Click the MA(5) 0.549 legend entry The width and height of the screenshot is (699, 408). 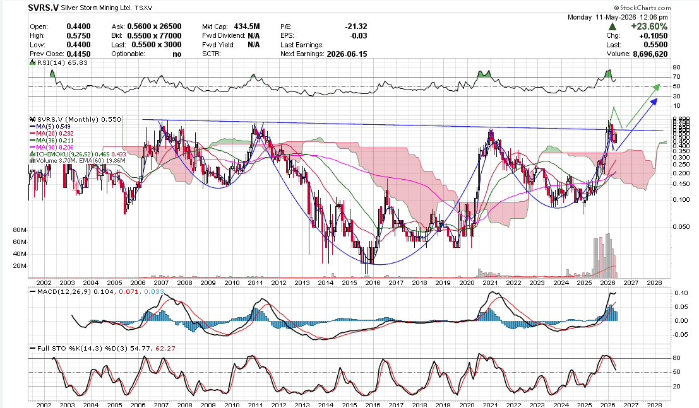(53, 127)
